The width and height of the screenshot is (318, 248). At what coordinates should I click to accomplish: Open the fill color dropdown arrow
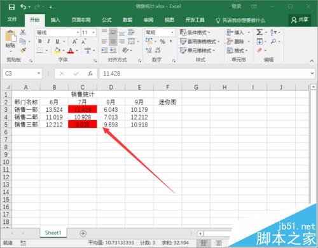pyautogui.click(x=63, y=50)
